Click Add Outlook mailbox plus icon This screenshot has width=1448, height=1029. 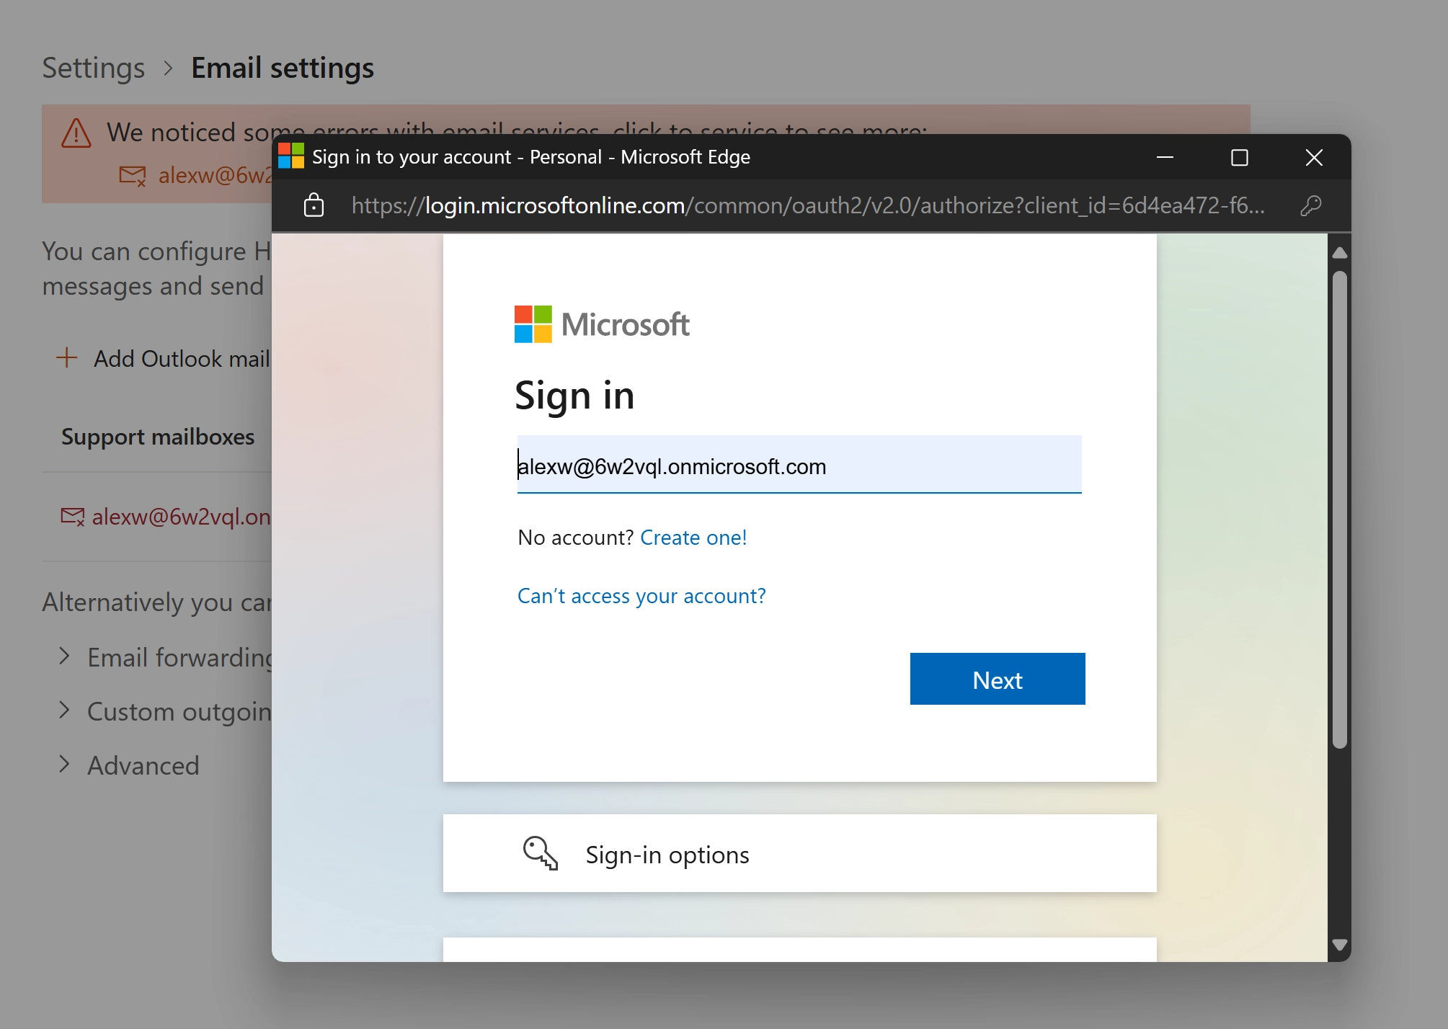point(66,357)
